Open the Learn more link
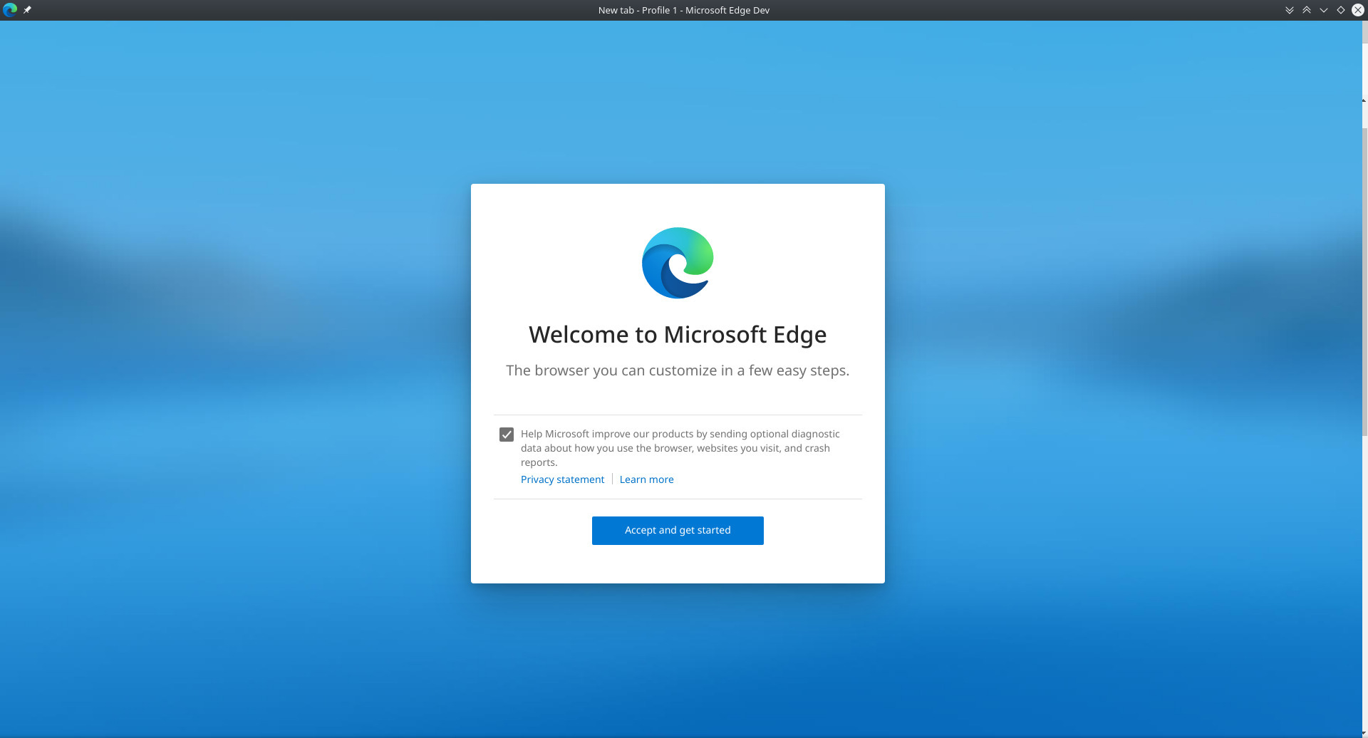The width and height of the screenshot is (1368, 738). click(646, 479)
